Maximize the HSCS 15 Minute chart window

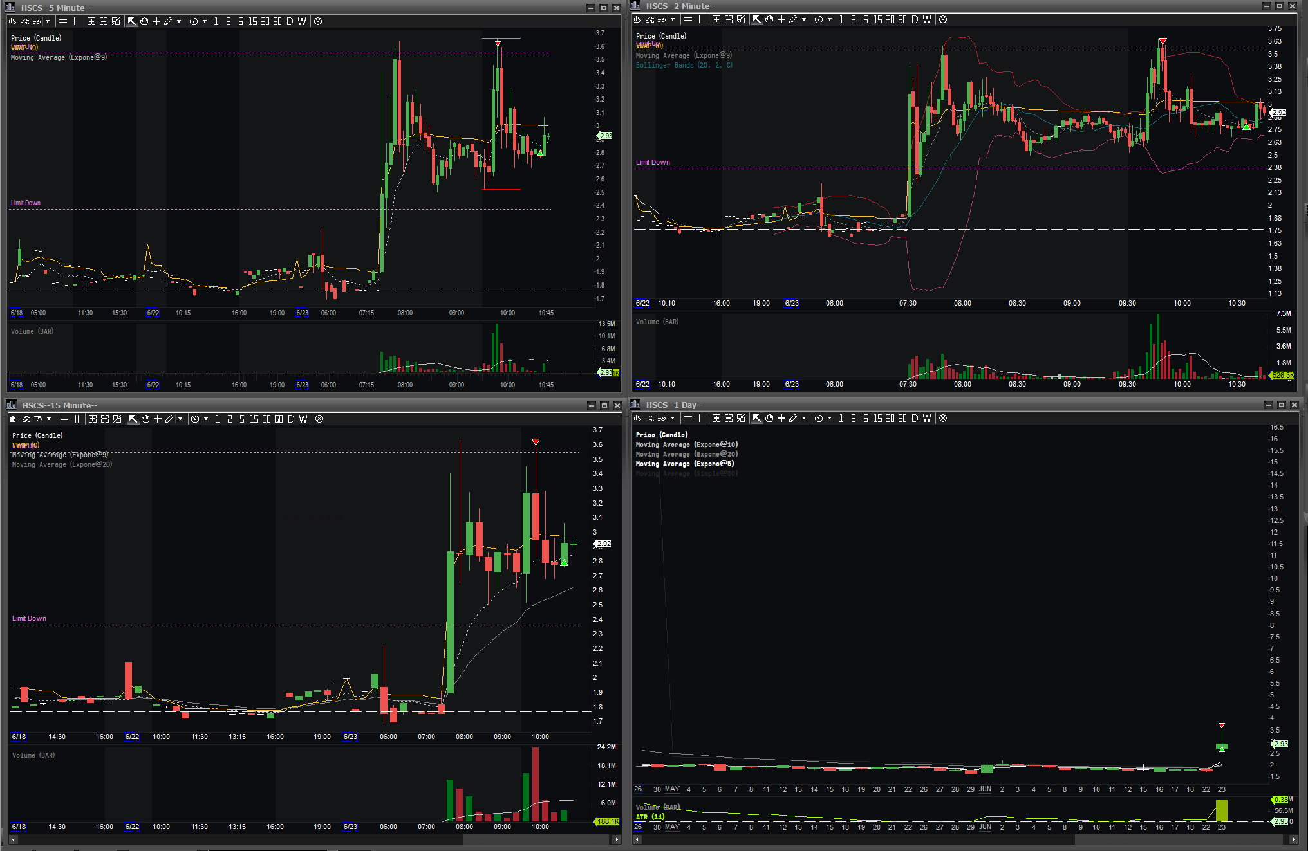pyautogui.click(x=604, y=405)
